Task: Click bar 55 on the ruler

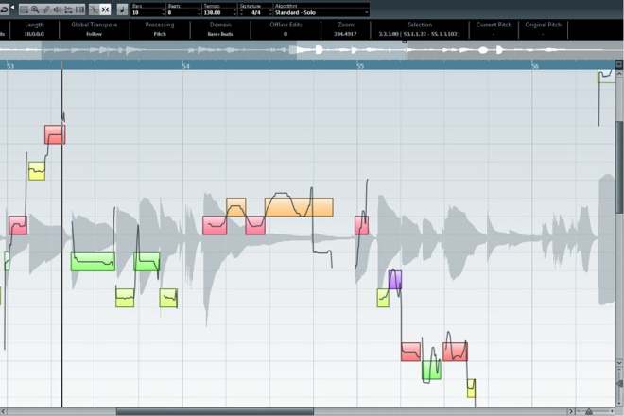Action: [360, 65]
